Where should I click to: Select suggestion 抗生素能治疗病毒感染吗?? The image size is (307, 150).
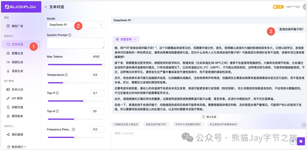(224, 124)
